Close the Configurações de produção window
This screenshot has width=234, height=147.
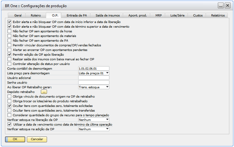pos(227,6)
